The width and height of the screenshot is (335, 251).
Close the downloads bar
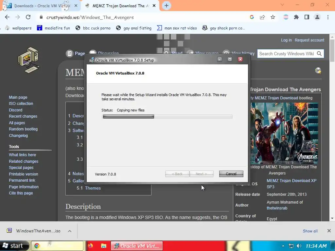click(329, 231)
